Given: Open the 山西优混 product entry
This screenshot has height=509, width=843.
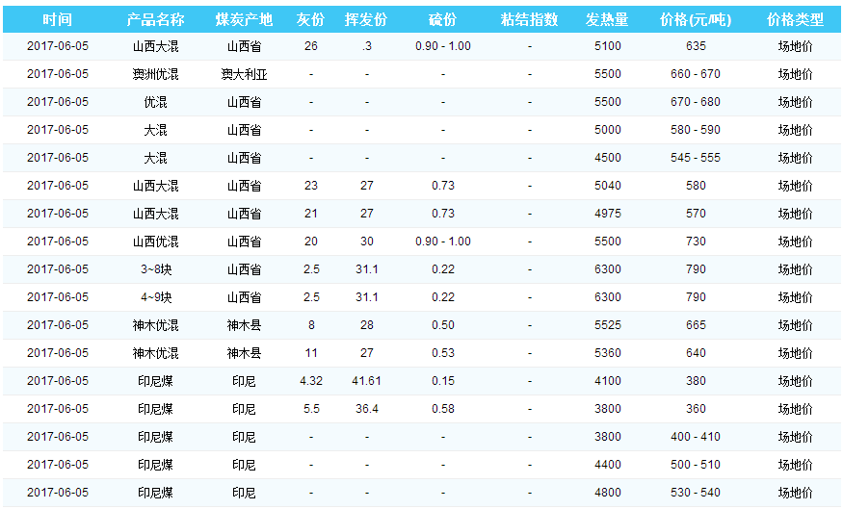Looking at the screenshot, I should click(155, 242).
